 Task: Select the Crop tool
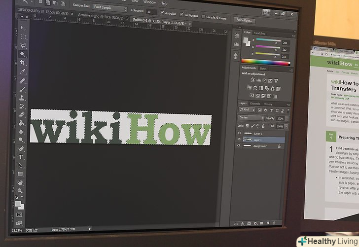(23, 63)
